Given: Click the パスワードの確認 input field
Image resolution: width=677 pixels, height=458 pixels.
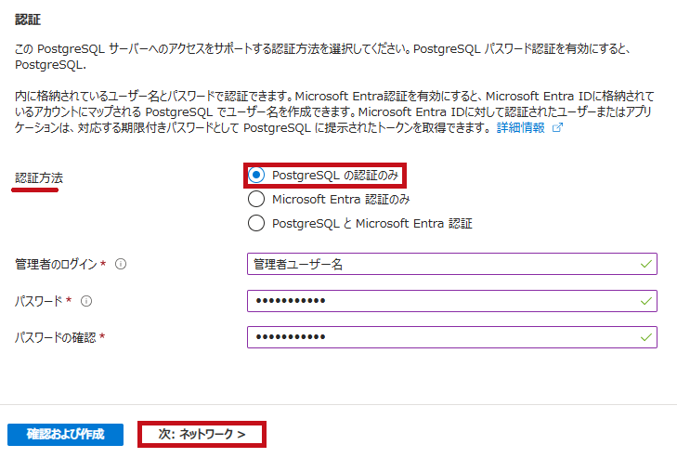Looking at the screenshot, I should (x=452, y=337).
